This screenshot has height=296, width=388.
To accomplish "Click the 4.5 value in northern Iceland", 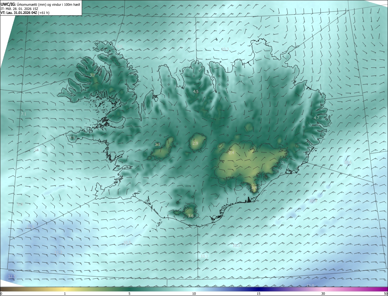I will pyautogui.click(x=196, y=91).
